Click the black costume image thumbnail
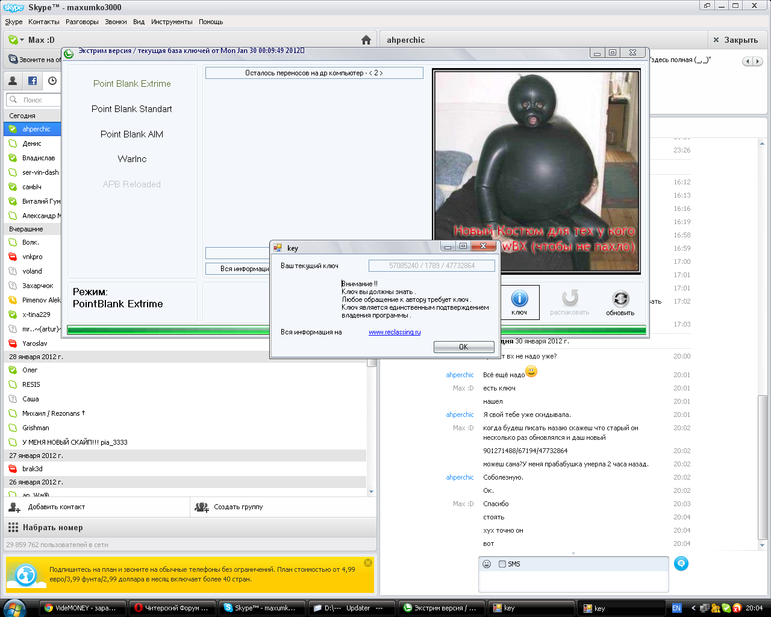 tap(537, 172)
